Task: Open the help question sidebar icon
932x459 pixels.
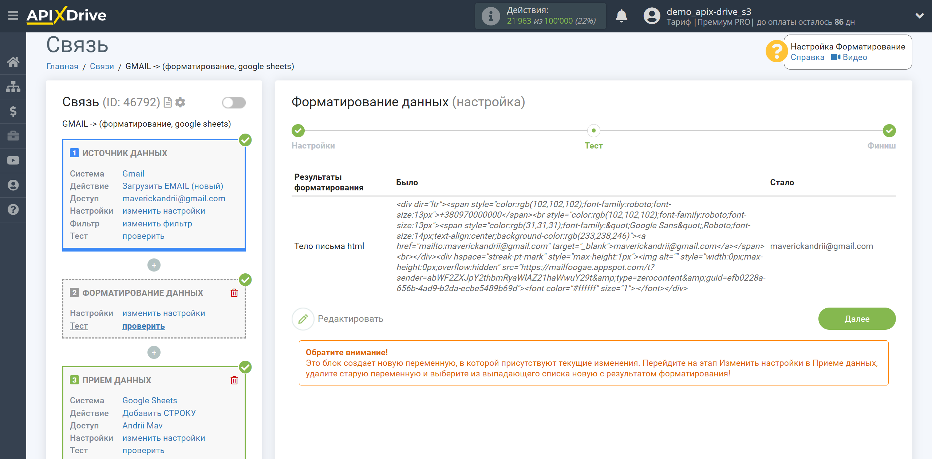Action: tap(13, 210)
